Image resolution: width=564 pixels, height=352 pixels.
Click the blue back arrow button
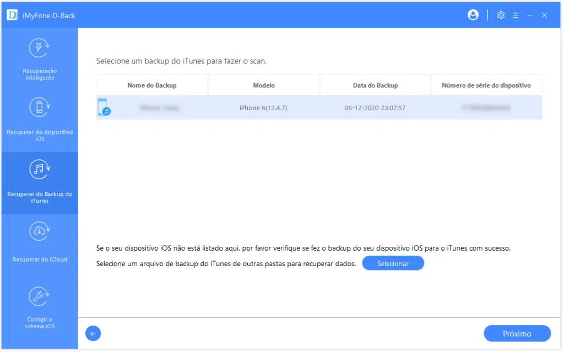pos(93,333)
